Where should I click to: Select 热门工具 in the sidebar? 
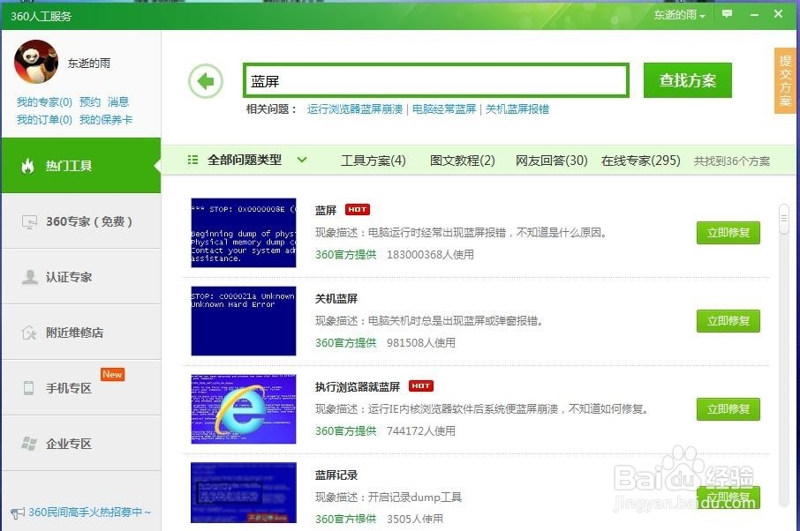(x=81, y=166)
